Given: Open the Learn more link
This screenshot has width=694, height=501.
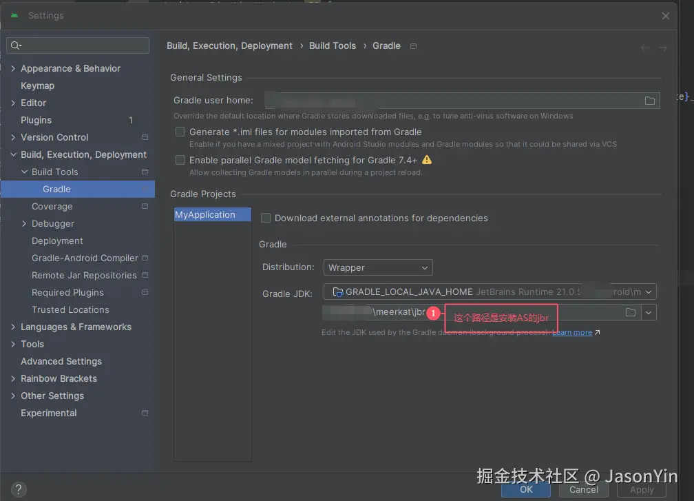Looking at the screenshot, I should tap(572, 333).
